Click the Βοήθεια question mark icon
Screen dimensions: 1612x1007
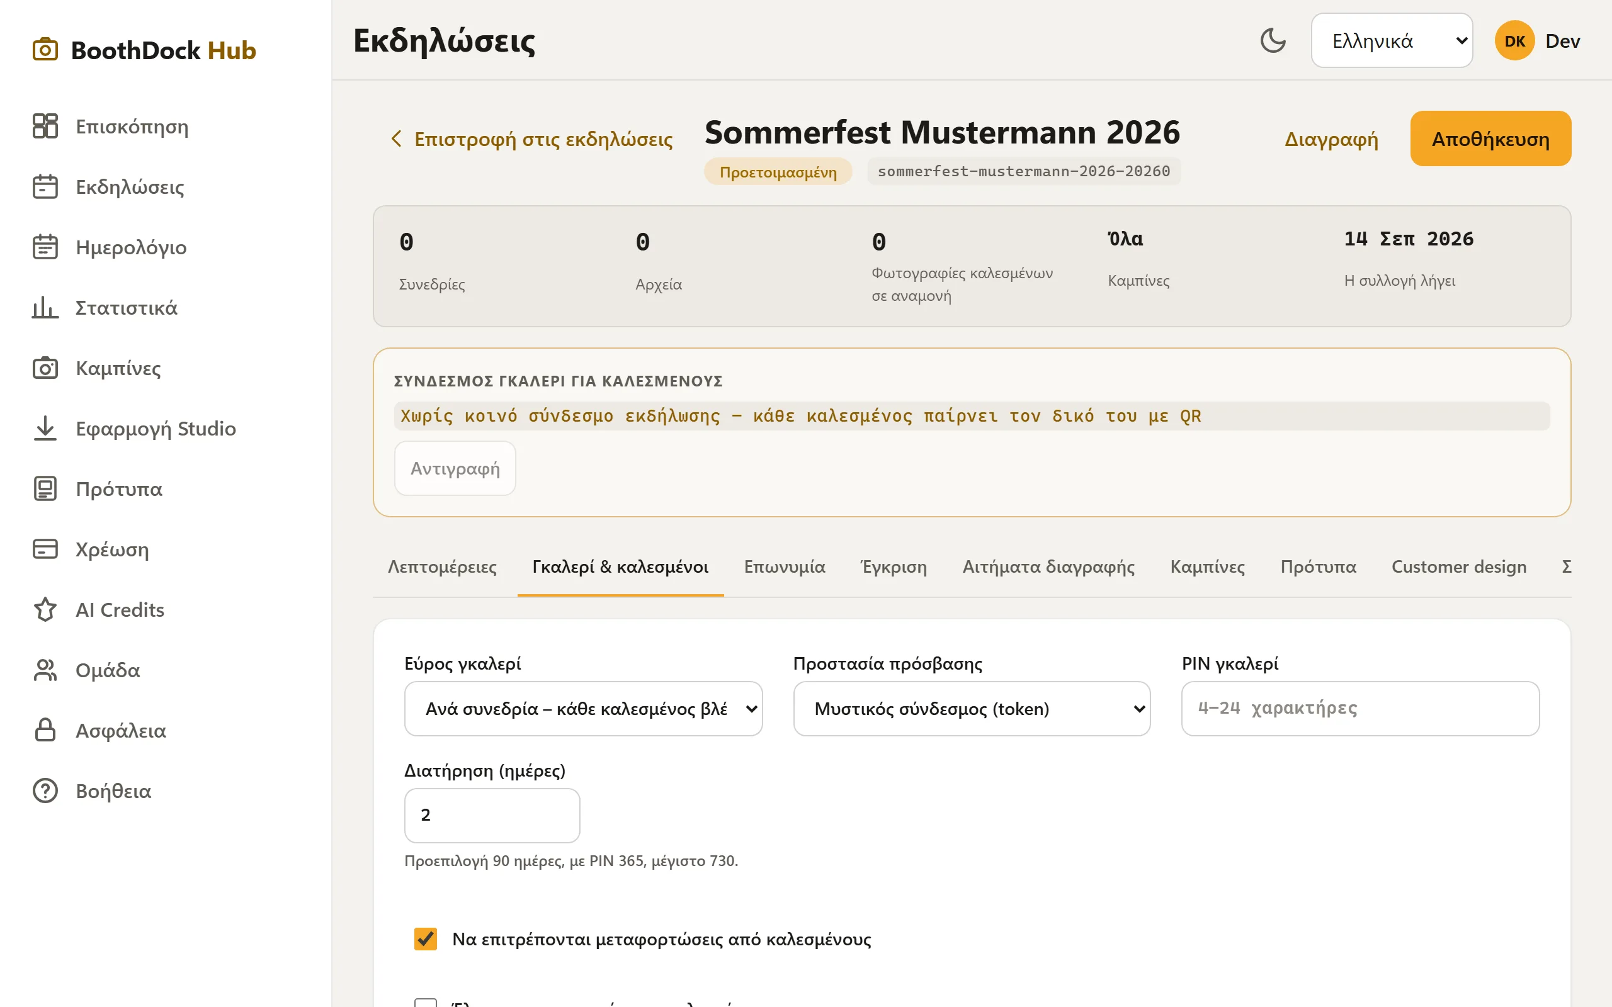pos(45,790)
